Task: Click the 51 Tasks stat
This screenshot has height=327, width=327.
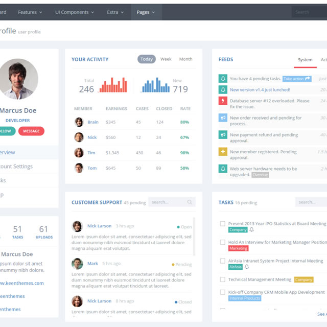Action: (17, 232)
